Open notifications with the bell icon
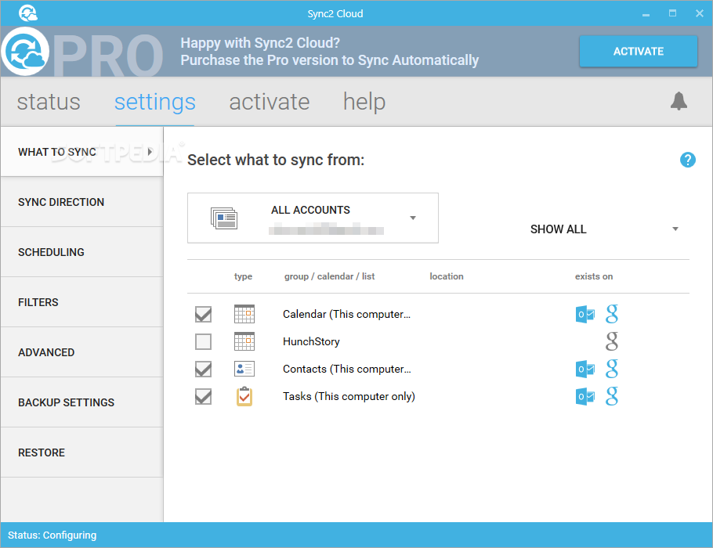This screenshot has width=713, height=548. (x=679, y=101)
